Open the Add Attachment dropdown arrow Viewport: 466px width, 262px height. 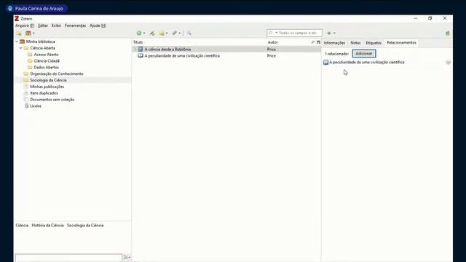[180, 33]
